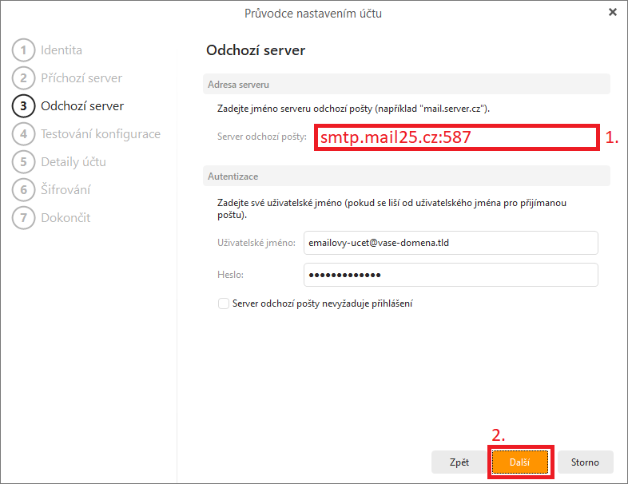Open the Identita step label
Viewport: 628px width, 484px height.
pos(62,50)
